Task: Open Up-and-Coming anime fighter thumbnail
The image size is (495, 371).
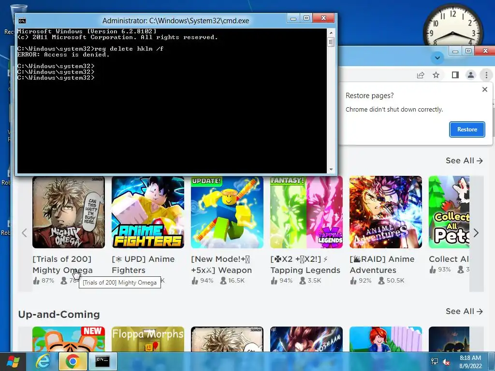Action: click(306, 339)
